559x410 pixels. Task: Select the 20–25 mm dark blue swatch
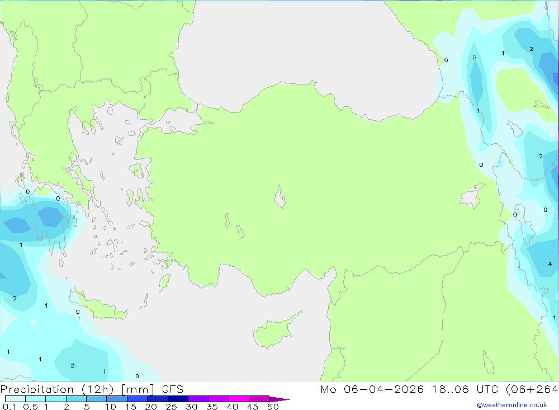coord(158,399)
